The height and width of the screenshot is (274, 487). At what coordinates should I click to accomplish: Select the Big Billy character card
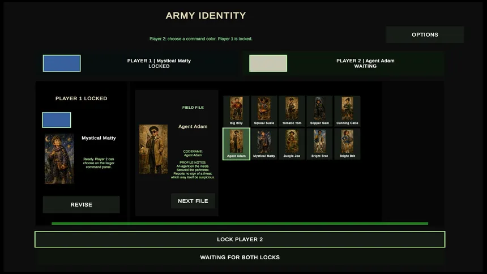(x=236, y=111)
